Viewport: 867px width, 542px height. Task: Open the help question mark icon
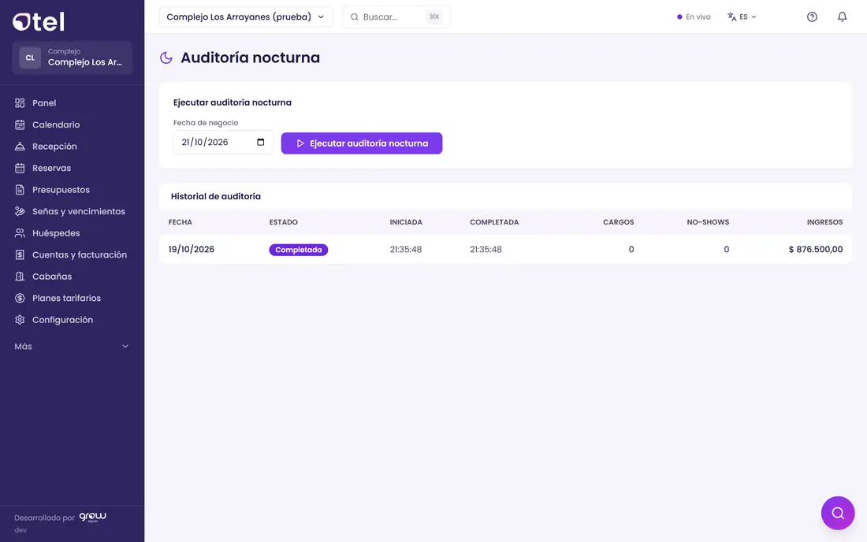[812, 17]
